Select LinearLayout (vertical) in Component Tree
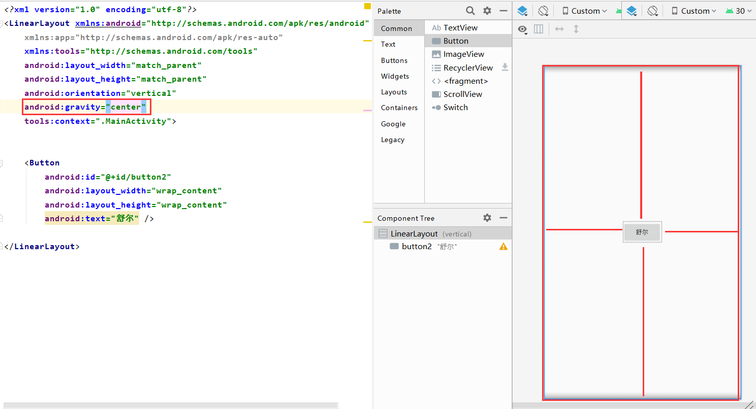Screen dimensions: 756x409 pos(443,234)
